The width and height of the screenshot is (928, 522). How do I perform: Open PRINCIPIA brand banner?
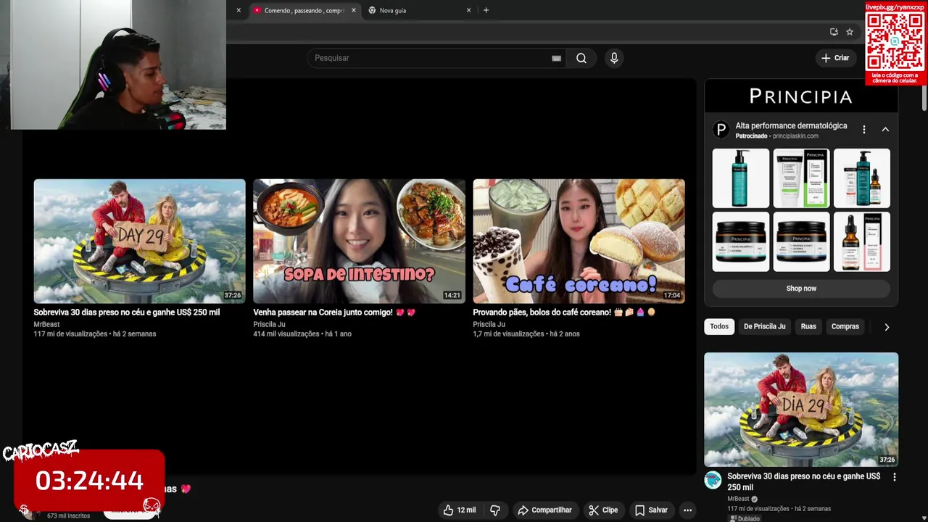coord(801,96)
